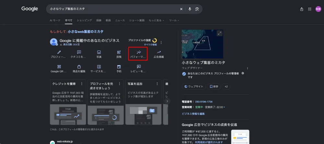Click into the search input field
Screen dimensions: 324x144
click(114, 9)
